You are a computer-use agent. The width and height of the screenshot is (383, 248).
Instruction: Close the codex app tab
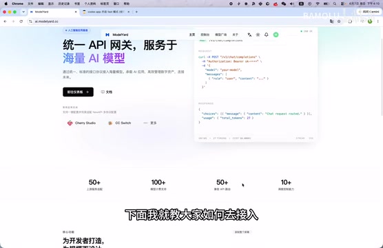[x=129, y=12]
